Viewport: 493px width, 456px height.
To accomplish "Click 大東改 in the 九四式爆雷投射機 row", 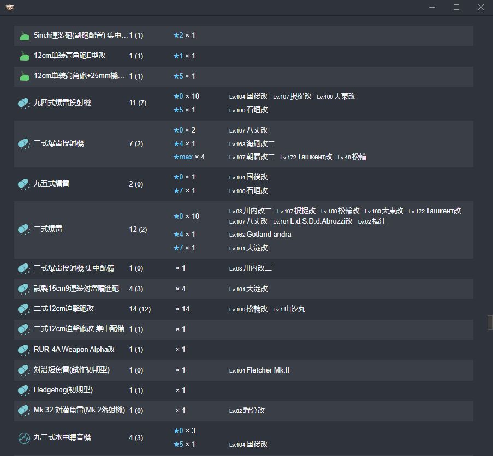I will click(336, 97).
